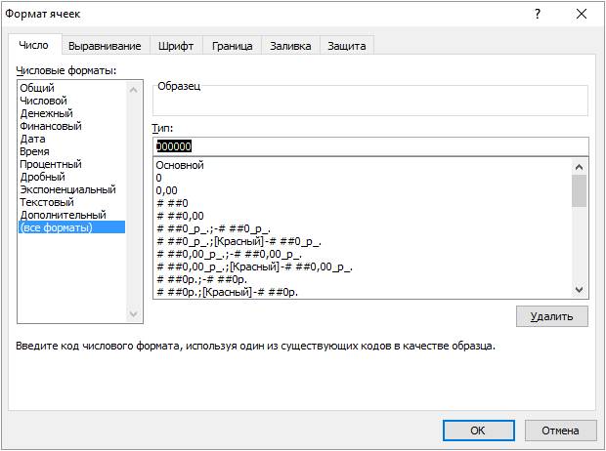Confirm with the OK button

coord(477,430)
